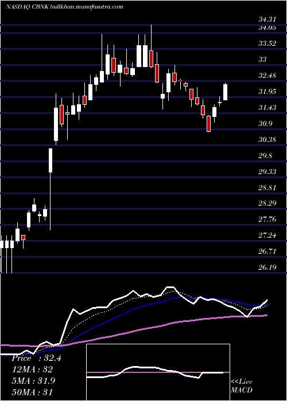Click the 28.29 price axis label

click(268, 203)
